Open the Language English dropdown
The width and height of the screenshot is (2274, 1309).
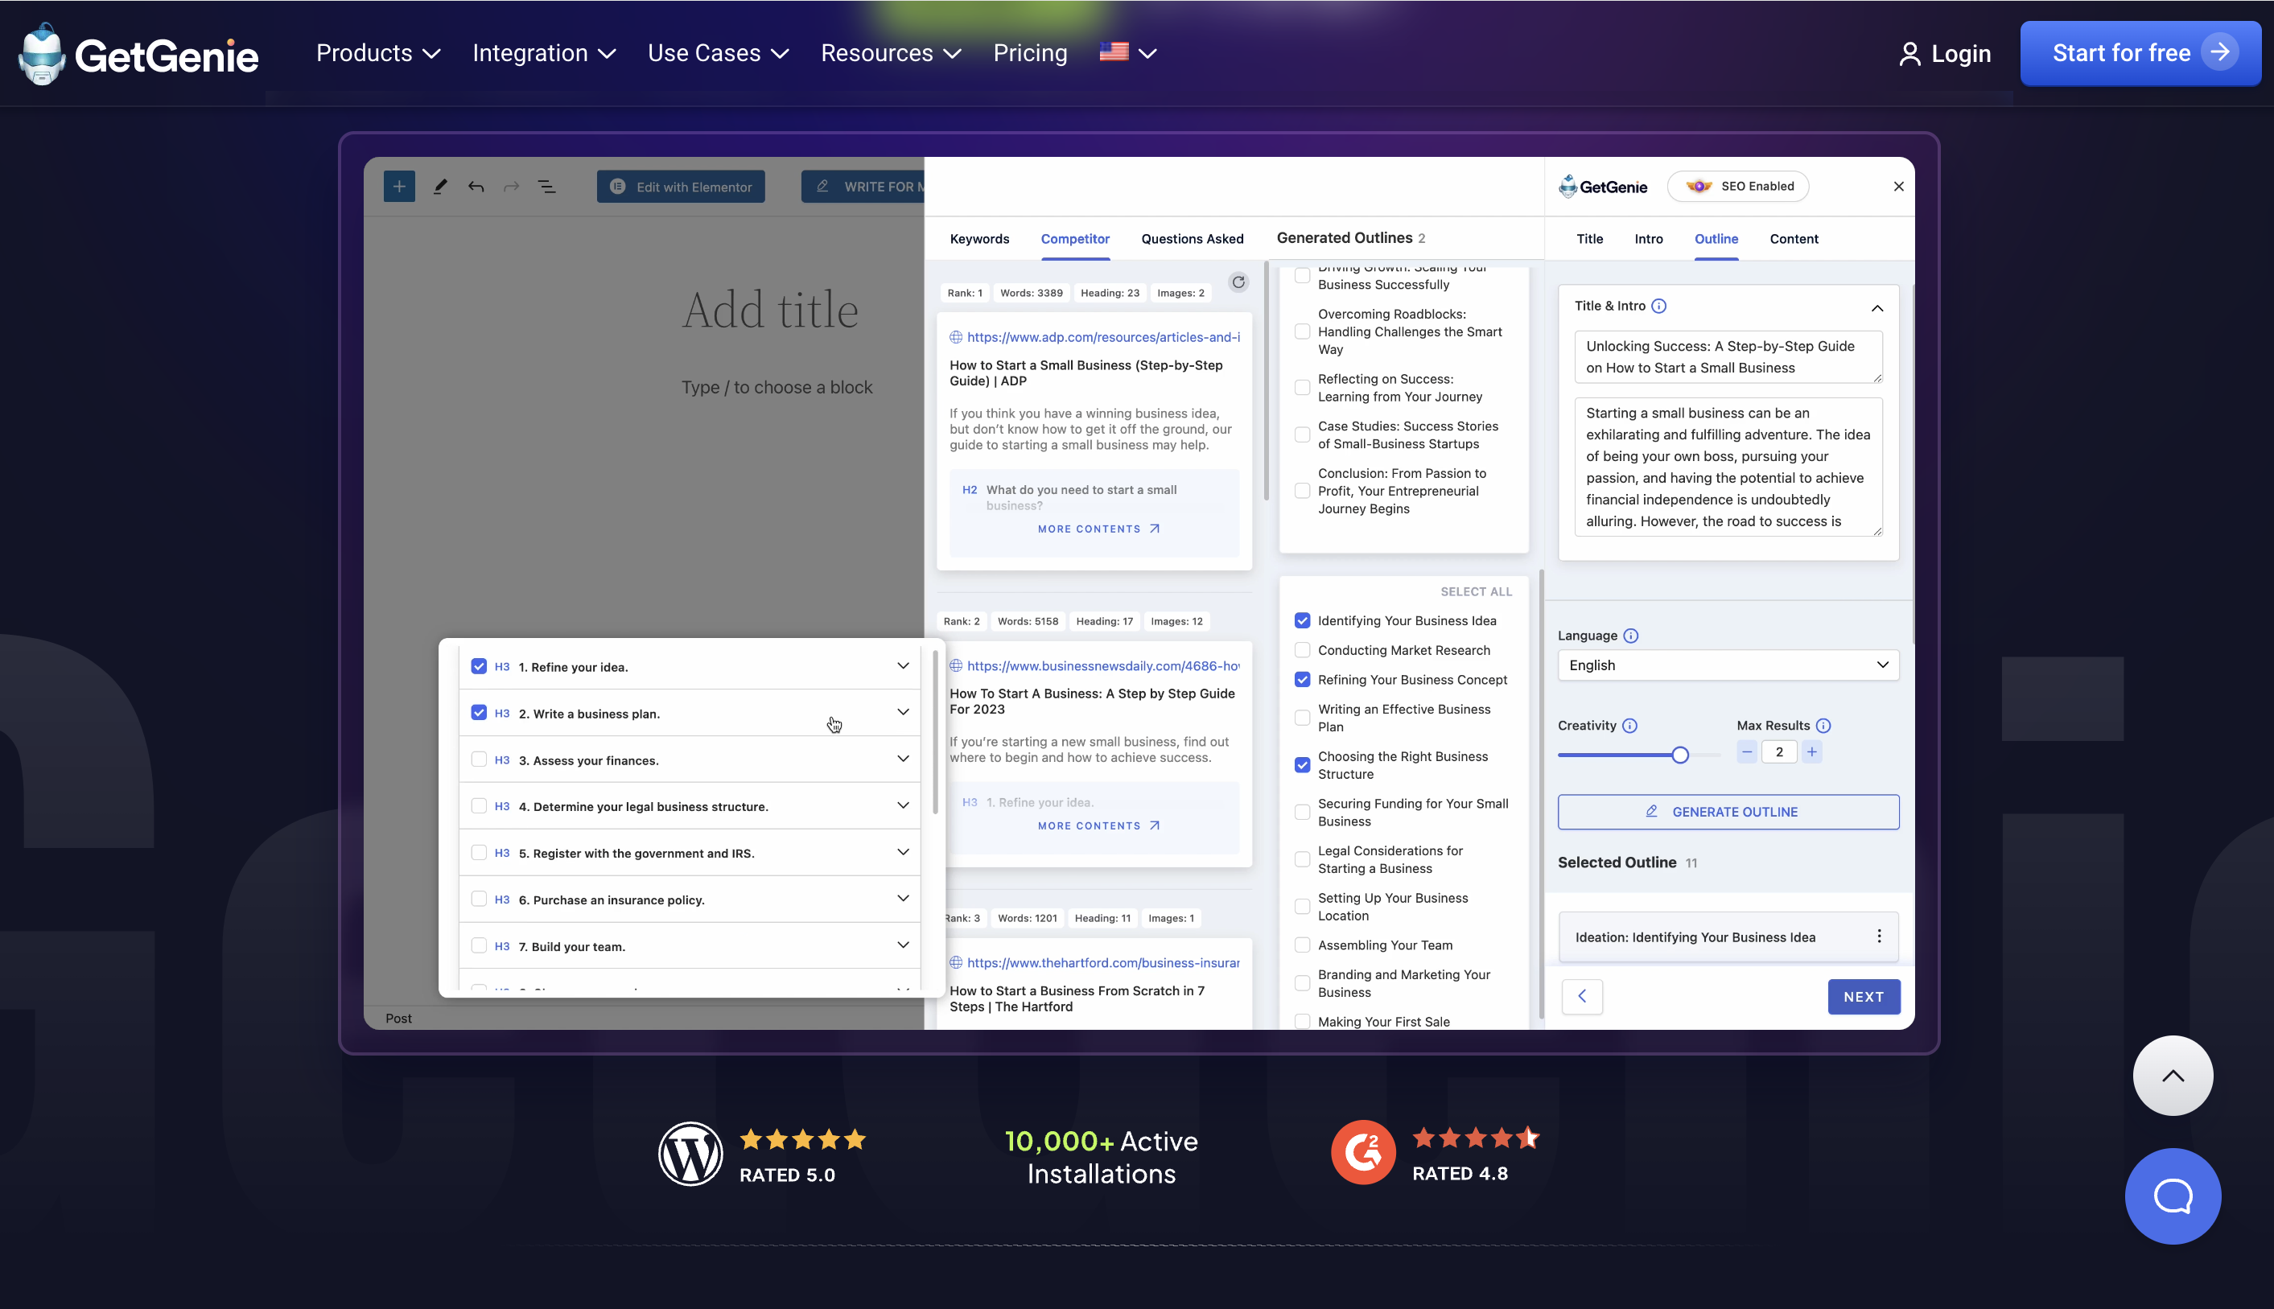tap(1728, 665)
